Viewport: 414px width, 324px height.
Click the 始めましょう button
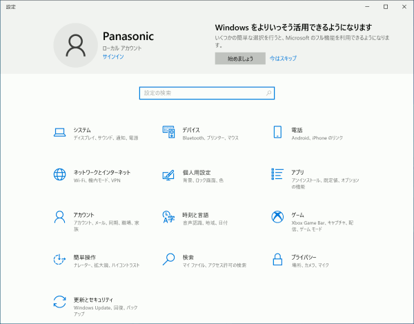240,59
